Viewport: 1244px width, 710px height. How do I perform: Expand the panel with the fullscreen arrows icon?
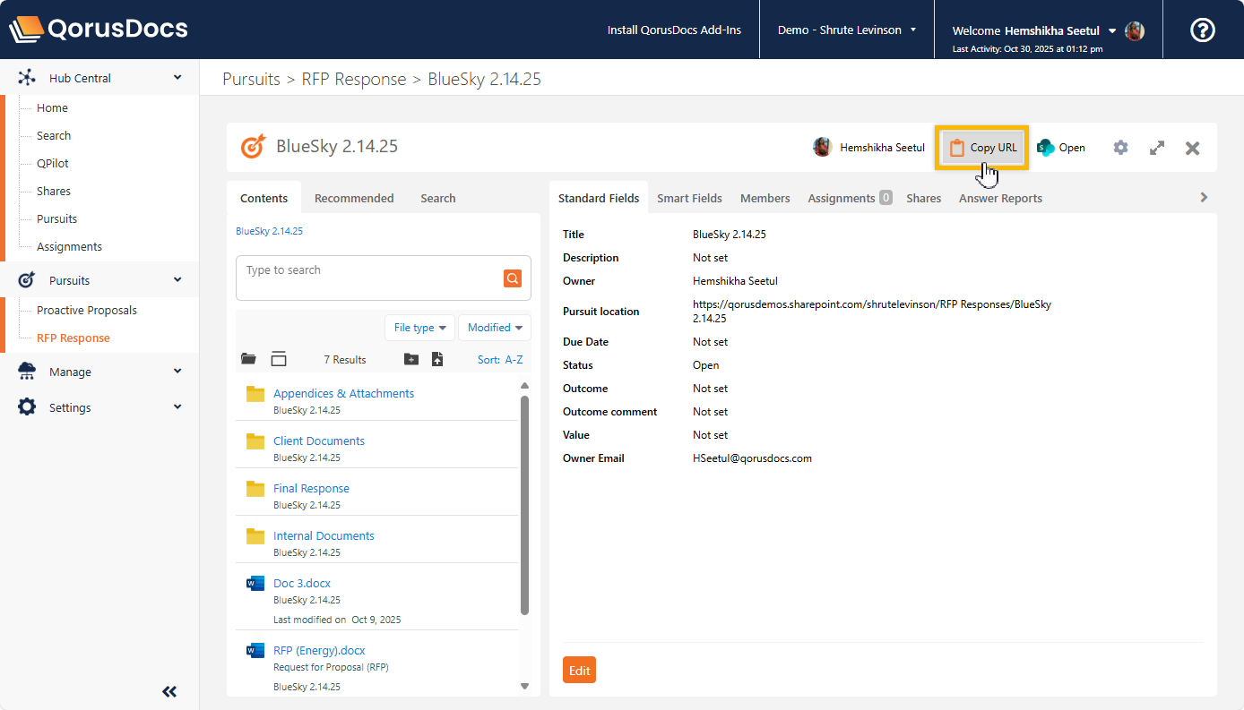pos(1157,148)
